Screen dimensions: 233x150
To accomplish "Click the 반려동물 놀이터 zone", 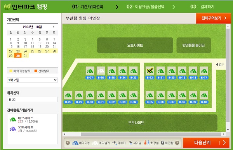I will 194,45.
